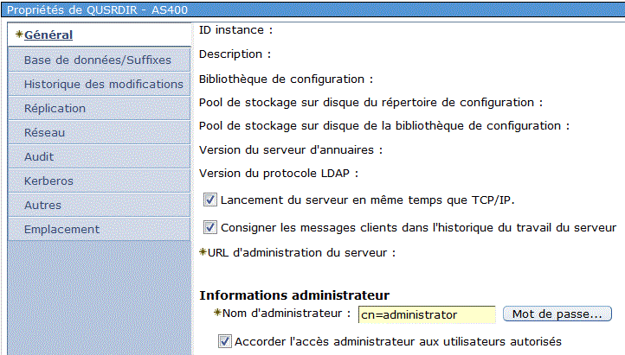The image size is (625, 355).
Task: Go to the Réseau tab
Action: [99, 132]
